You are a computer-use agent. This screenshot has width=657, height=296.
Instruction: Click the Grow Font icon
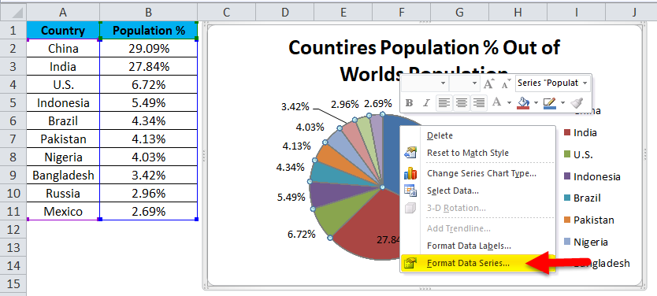tap(489, 83)
